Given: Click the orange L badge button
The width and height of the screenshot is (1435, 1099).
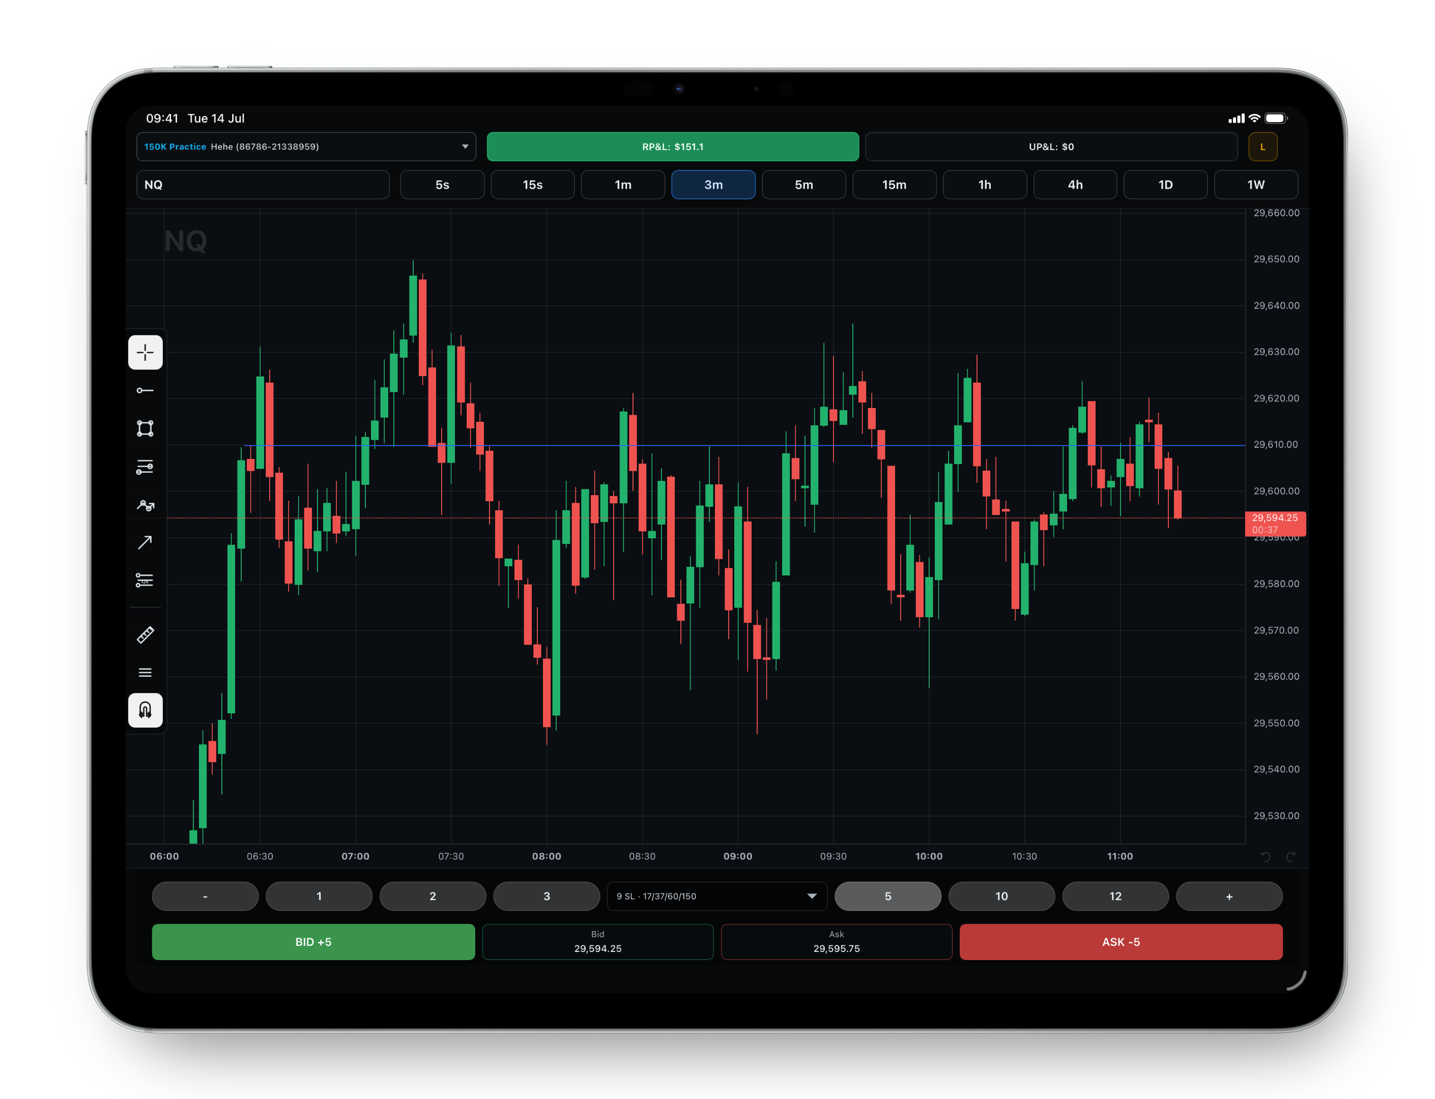Looking at the screenshot, I should [x=1262, y=147].
